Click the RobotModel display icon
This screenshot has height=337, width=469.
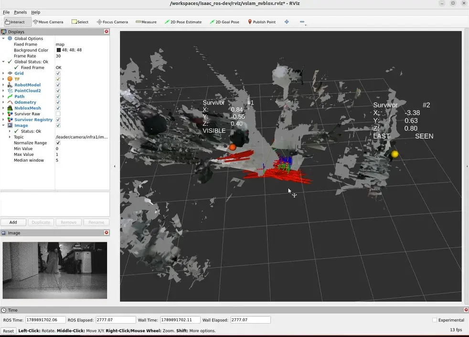pyautogui.click(x=10, y=85)
